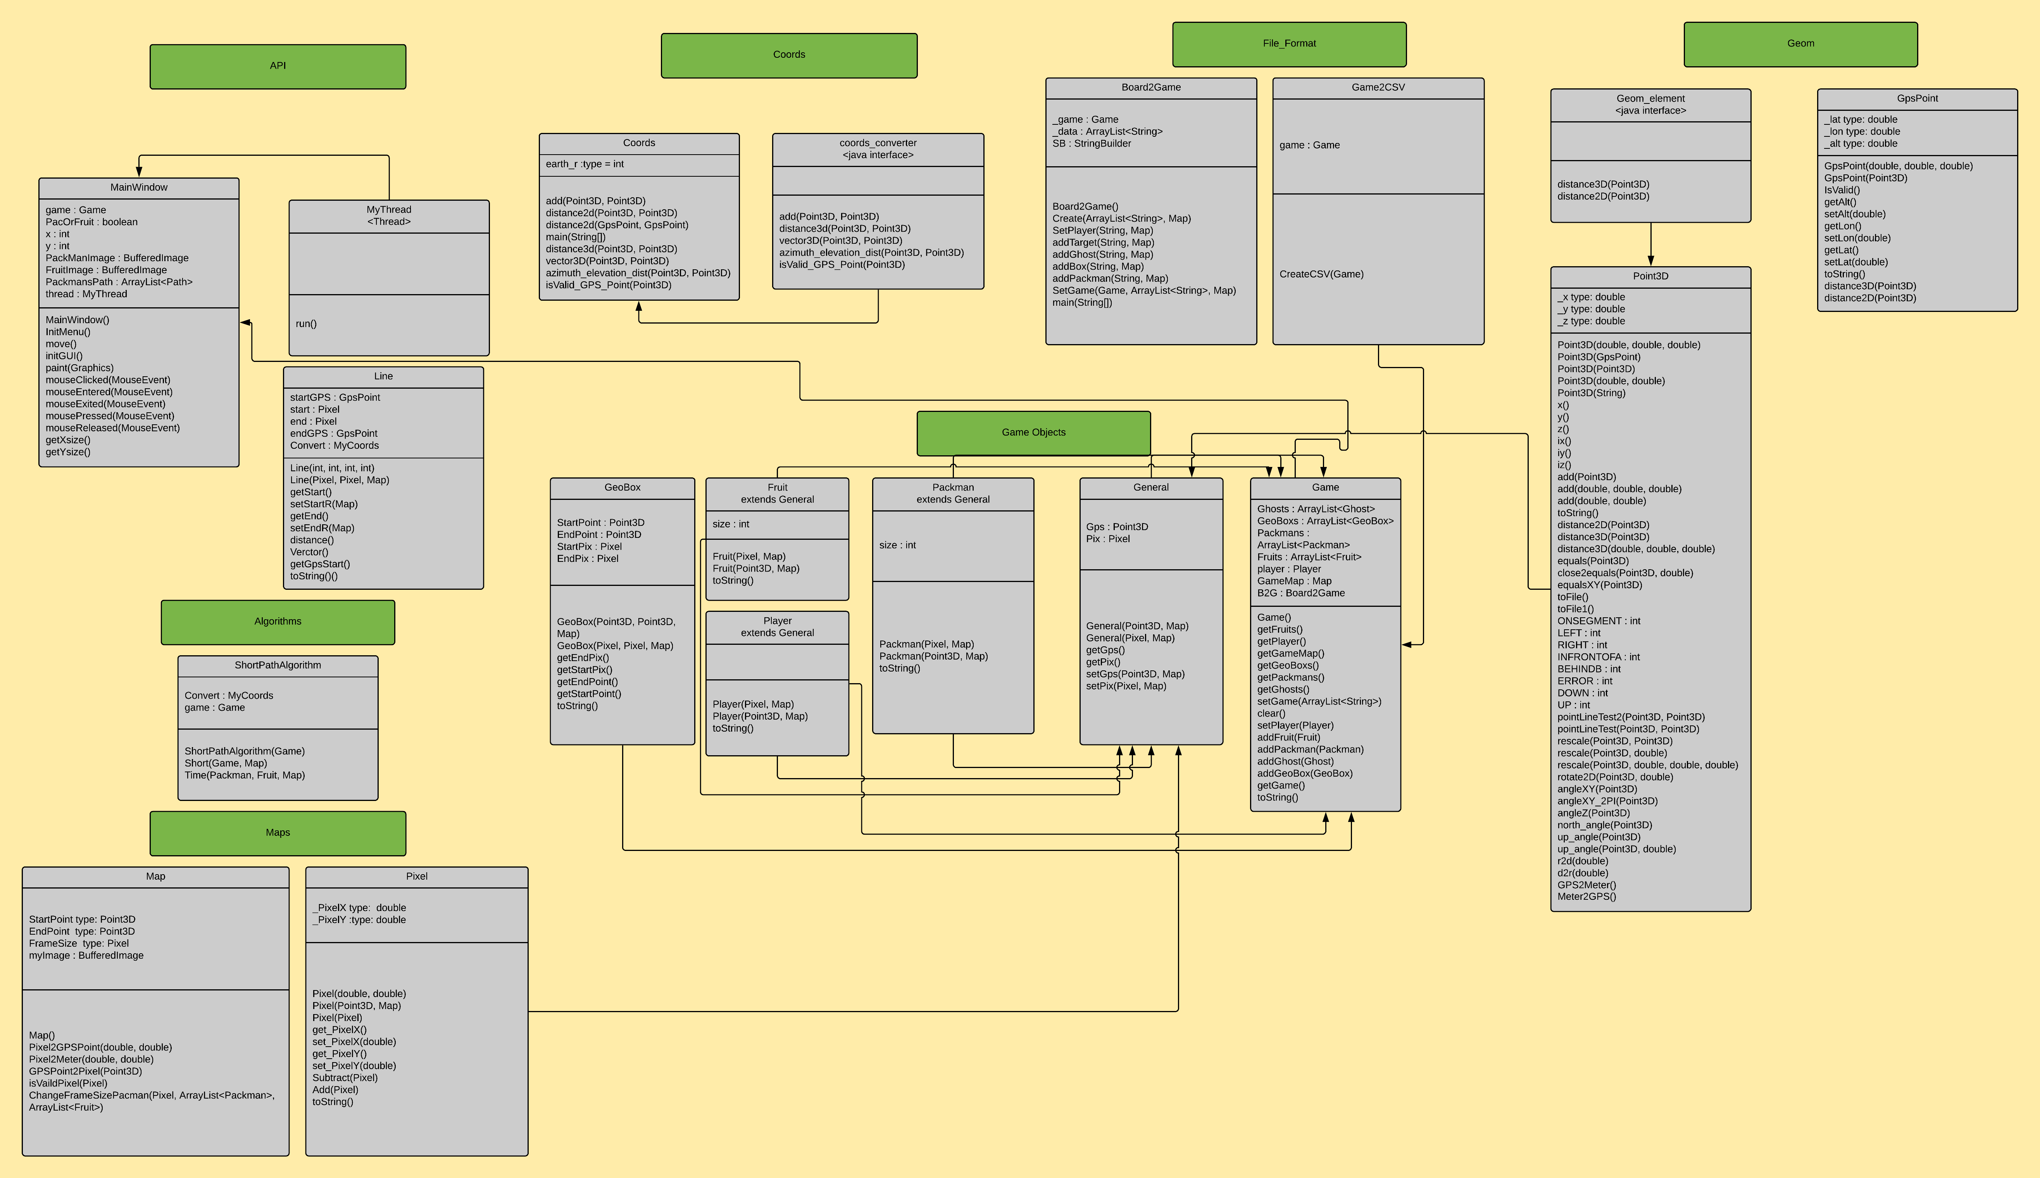Select the MainWindow class title
This screenshot has height=1178, width=2040.
(139, 188)
